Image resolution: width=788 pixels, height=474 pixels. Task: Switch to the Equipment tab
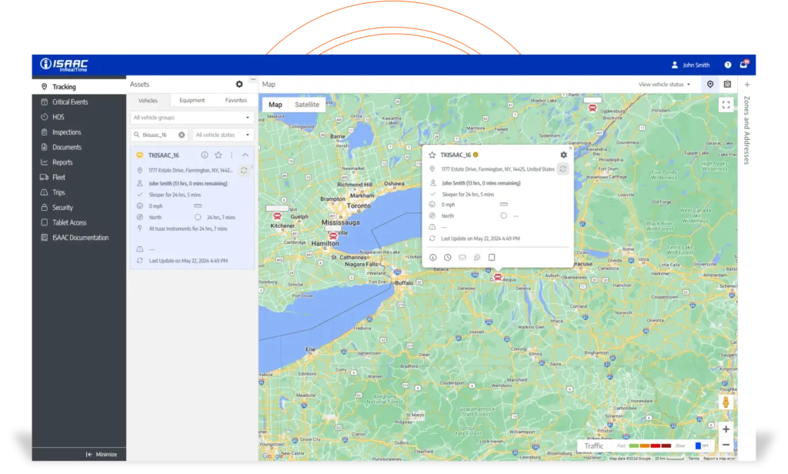point(192,101)
